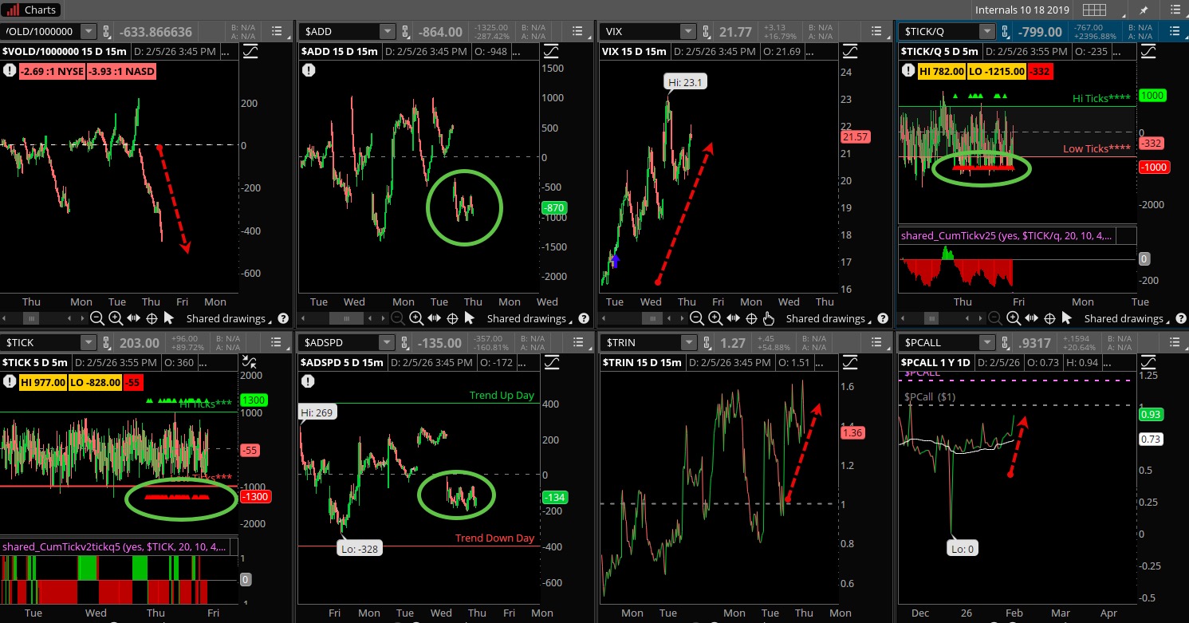
Task: Toggle the scale icon on $TICK chart
Action: tap(250, 362)
